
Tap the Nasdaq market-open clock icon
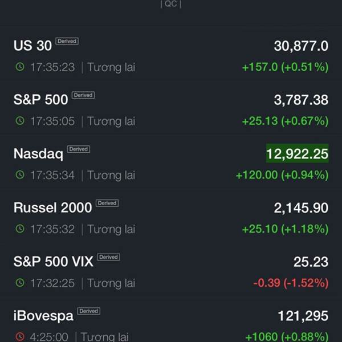click(20, 175)
